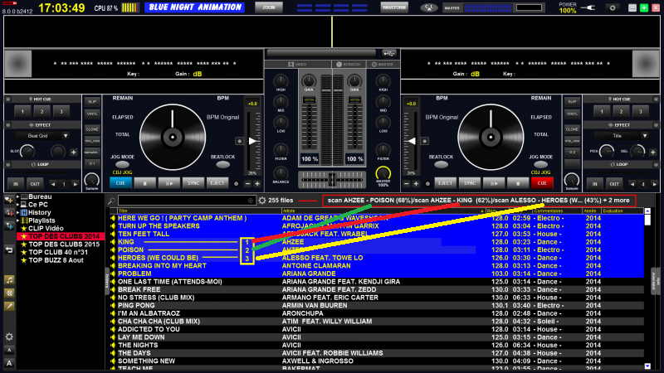Open browser options gear in bottom-left sidebar
The image size is (664, 373).
(9, 337)
